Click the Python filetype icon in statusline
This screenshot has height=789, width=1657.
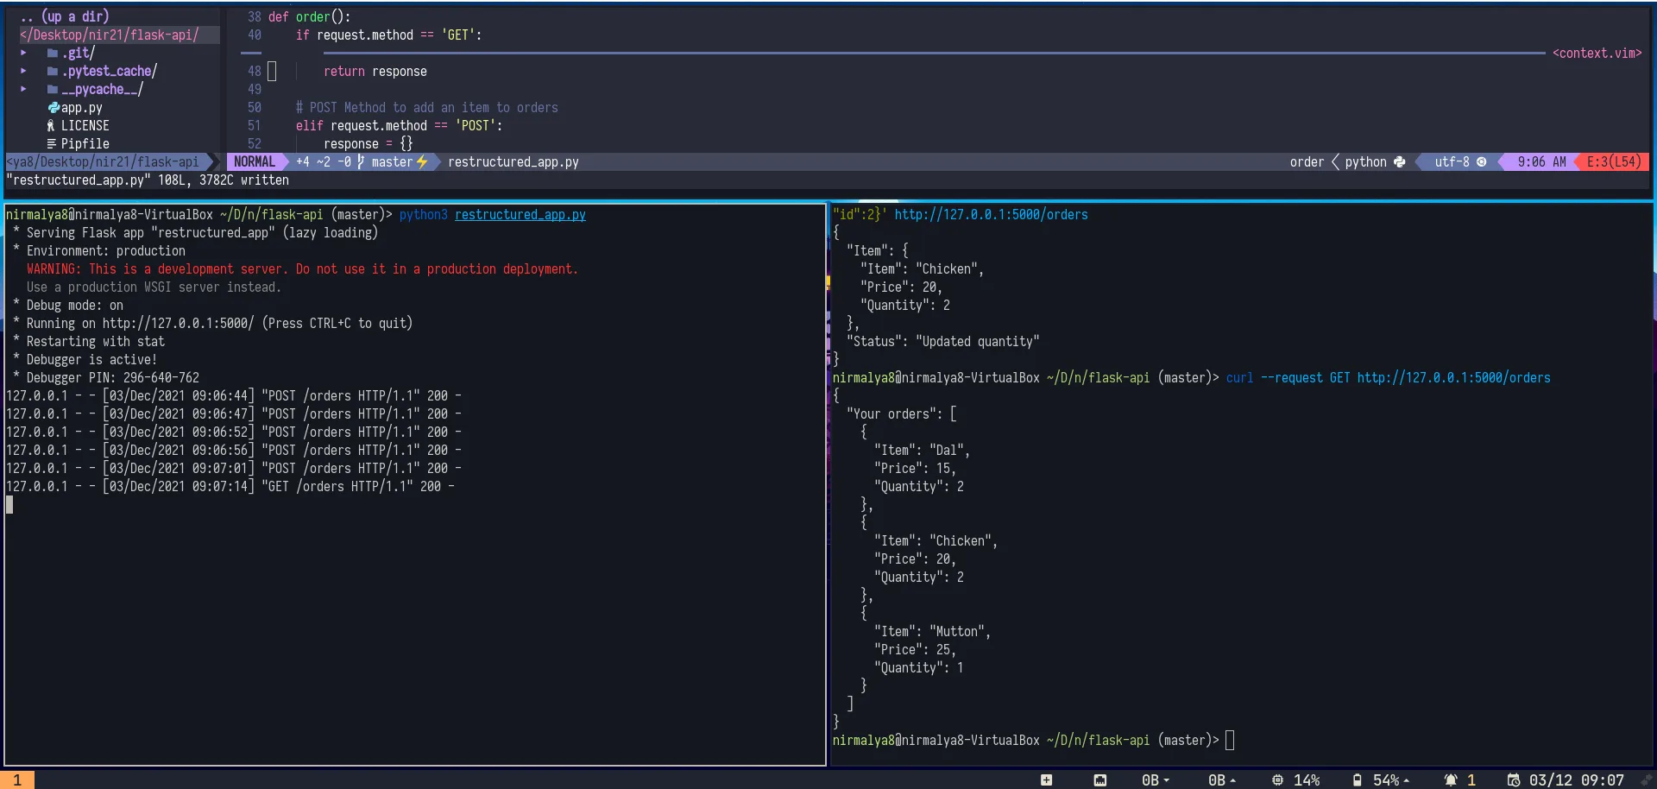[x=1399, y=161]
